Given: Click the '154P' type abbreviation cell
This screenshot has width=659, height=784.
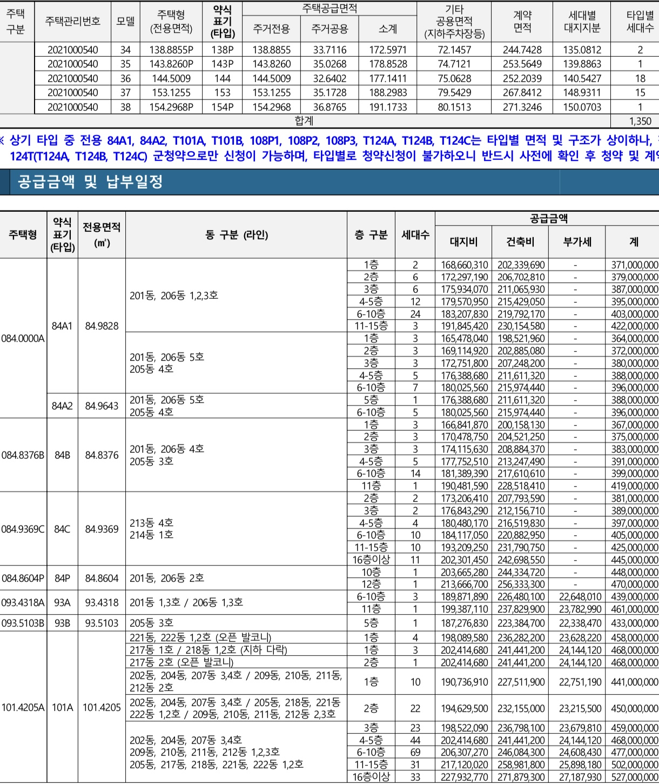Looking at the screenshot, I should click(x=223, y=107).
